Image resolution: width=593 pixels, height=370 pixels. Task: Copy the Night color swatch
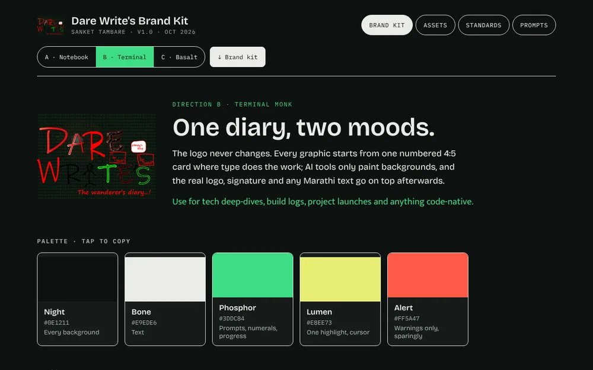[x=78, y=299]
